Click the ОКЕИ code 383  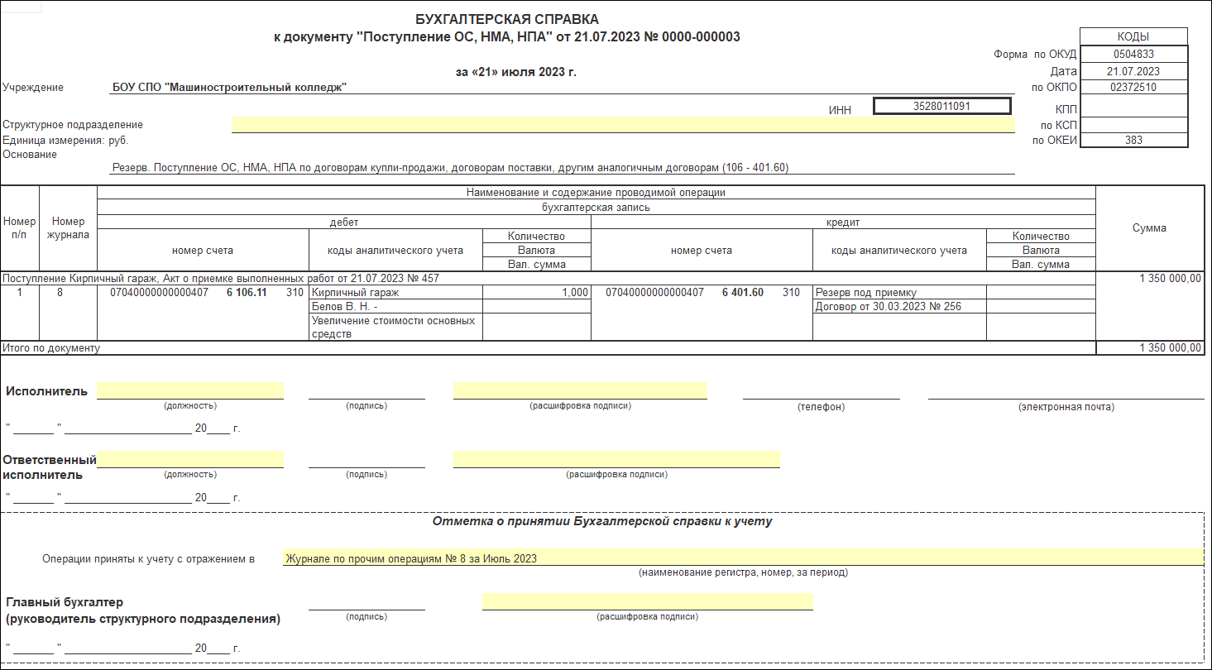pyautogui.click(x=1133, y=140)
